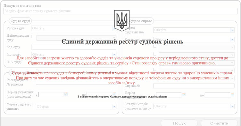Tick the checkbox beside Найменування суду
The image size is (241, 126).
click(x=33, y=37)
